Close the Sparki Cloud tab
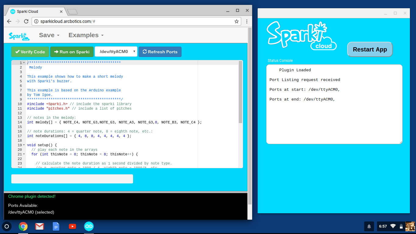The height and width of the screenshot is (234, 416). pos(61,12)
